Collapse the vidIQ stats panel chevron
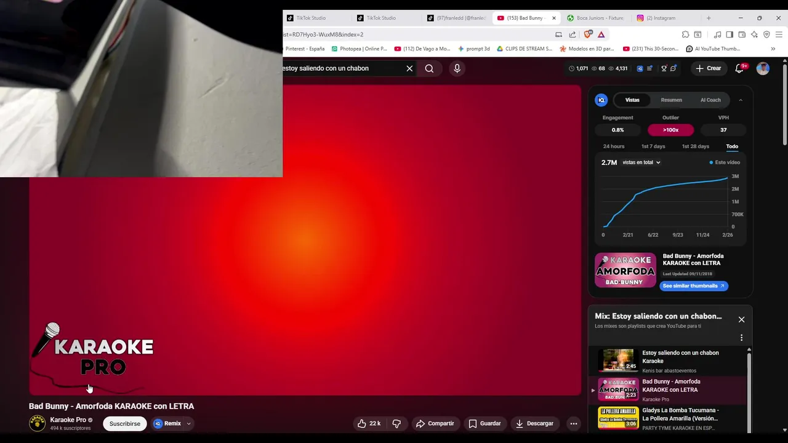This screenshot has height=443, width=788. click(741, 100)
